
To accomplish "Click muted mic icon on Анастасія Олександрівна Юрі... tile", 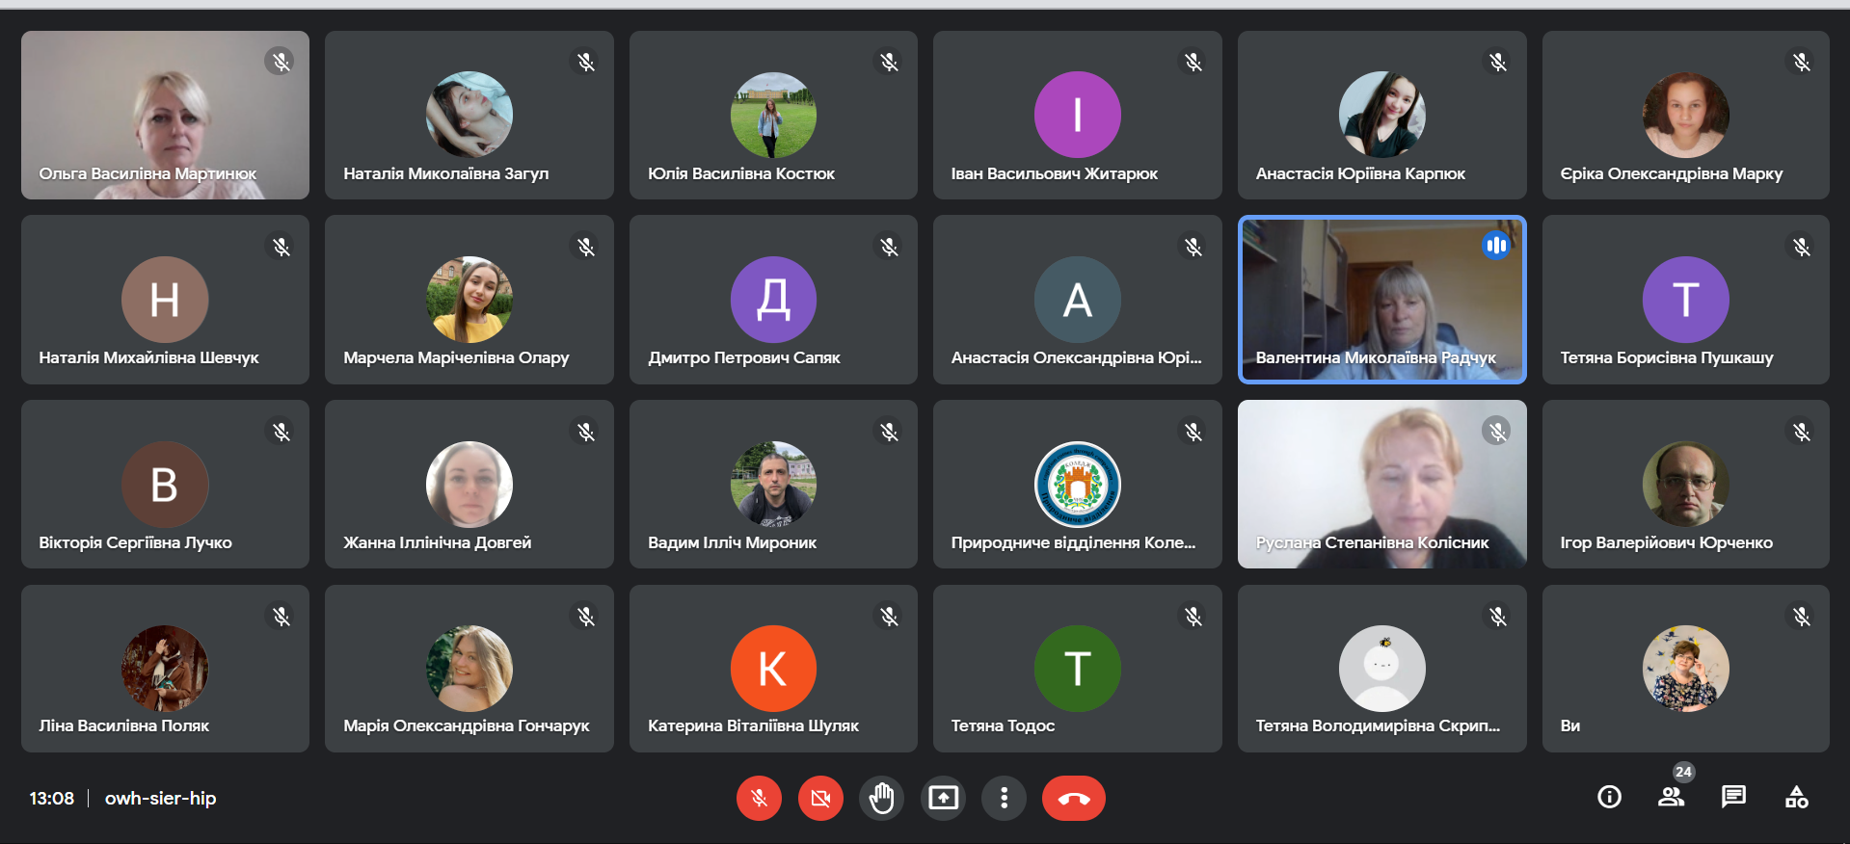I will 1193,247.
